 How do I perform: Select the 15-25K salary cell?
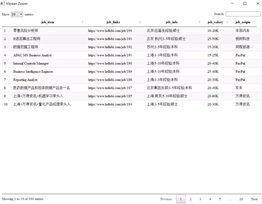(x=213, y=55)
